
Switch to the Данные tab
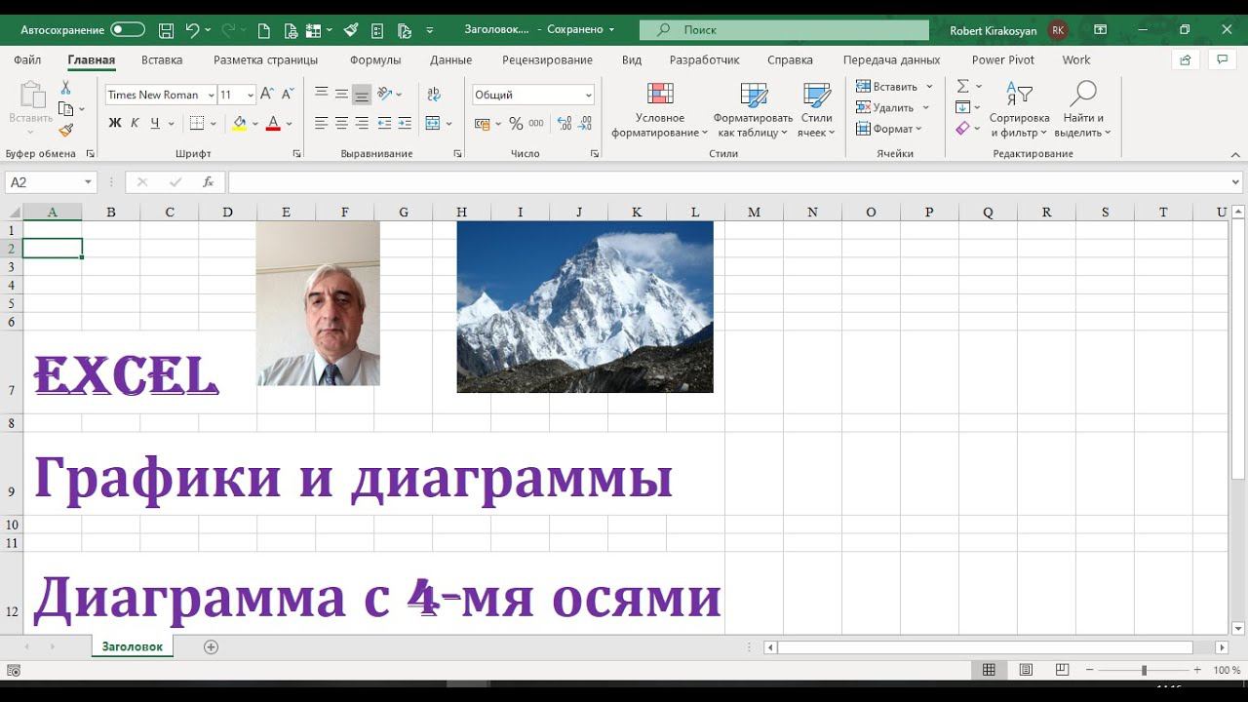pyautogui.click(x=450, y=59)
